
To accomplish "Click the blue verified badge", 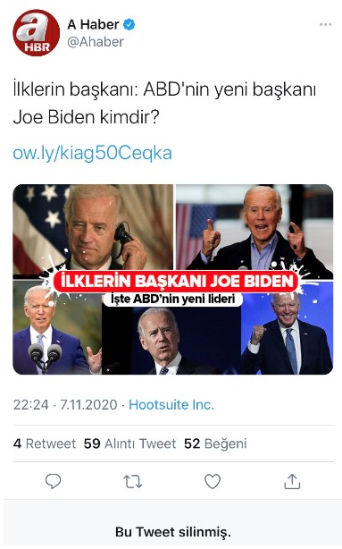I will [129, 24].
